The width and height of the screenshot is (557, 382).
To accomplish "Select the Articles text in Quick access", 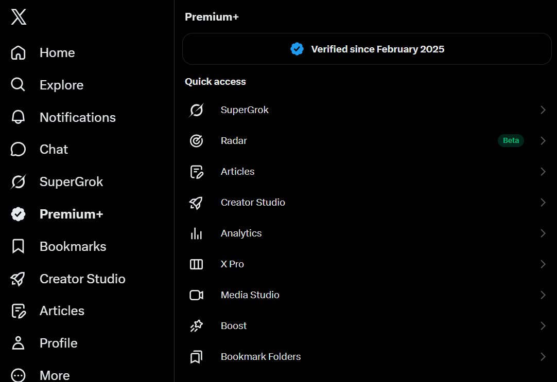I will [x=238, y=172].
